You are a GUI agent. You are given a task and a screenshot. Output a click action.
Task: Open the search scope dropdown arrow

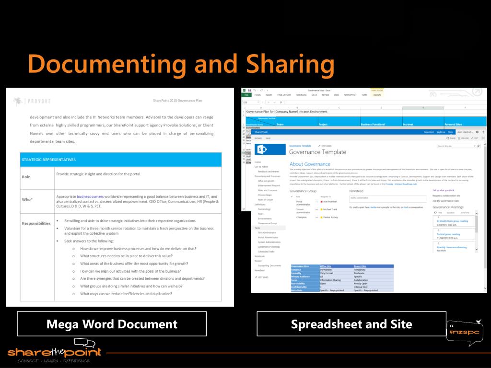[475, 146]
